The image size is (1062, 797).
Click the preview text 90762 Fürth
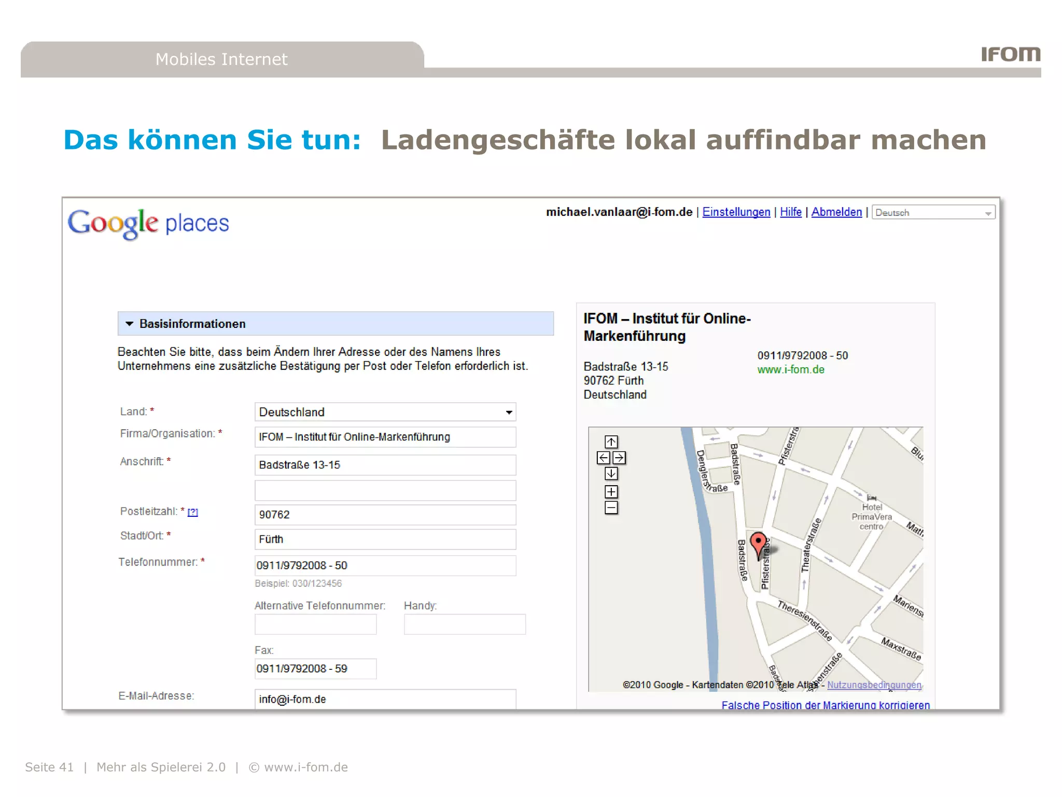point(613,380)
